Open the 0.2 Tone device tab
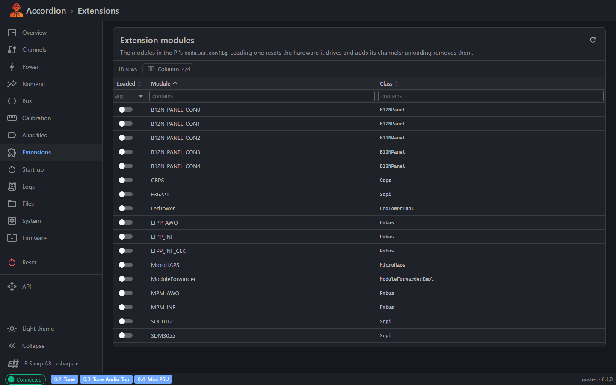Image resolution: width=616 pixels, height=385 pixels. click(x=65, y=379)
